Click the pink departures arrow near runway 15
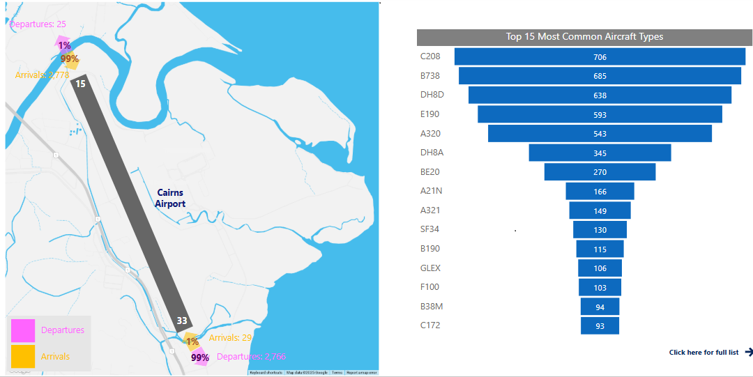This screenshot has height=377, width=753. [x=63, y=44]
